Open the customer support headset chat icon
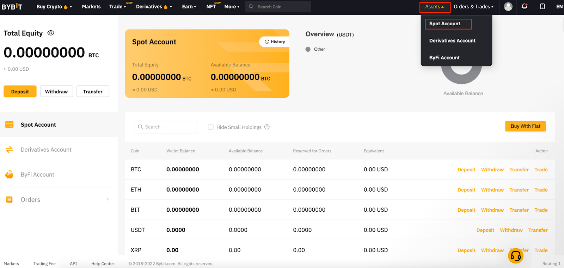This screenshot has width=564, height=268. [516, 255]
